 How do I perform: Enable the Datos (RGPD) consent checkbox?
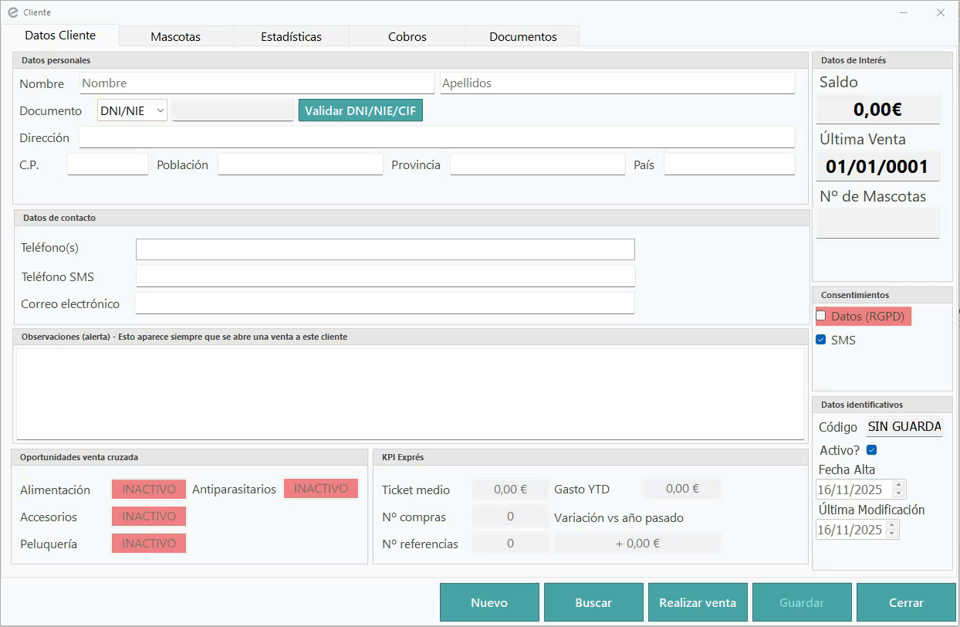[821, 316]
